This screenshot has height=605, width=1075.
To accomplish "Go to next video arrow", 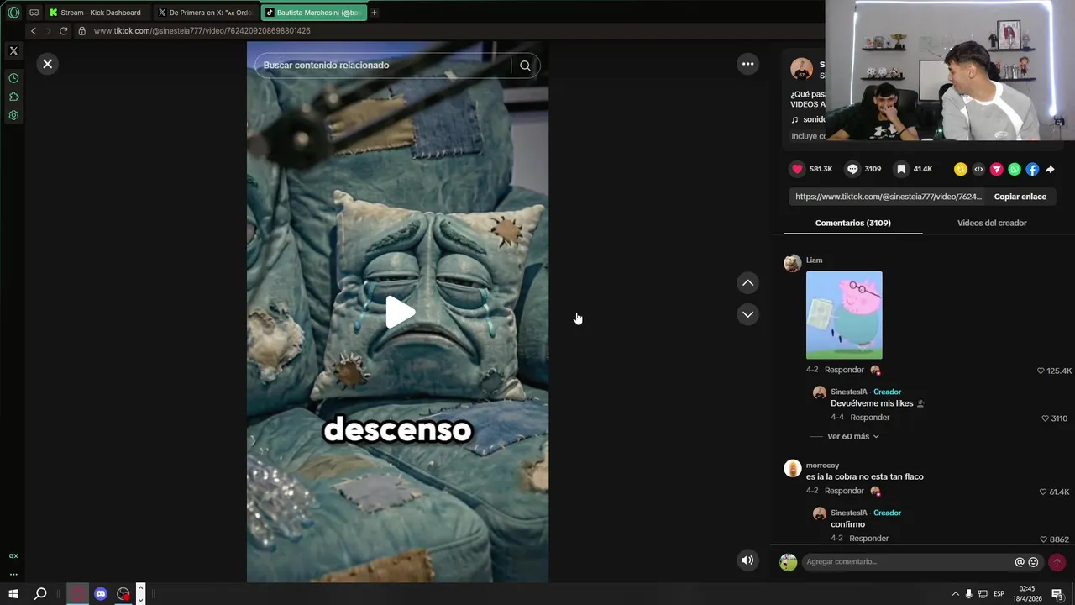I will [747, 314].
